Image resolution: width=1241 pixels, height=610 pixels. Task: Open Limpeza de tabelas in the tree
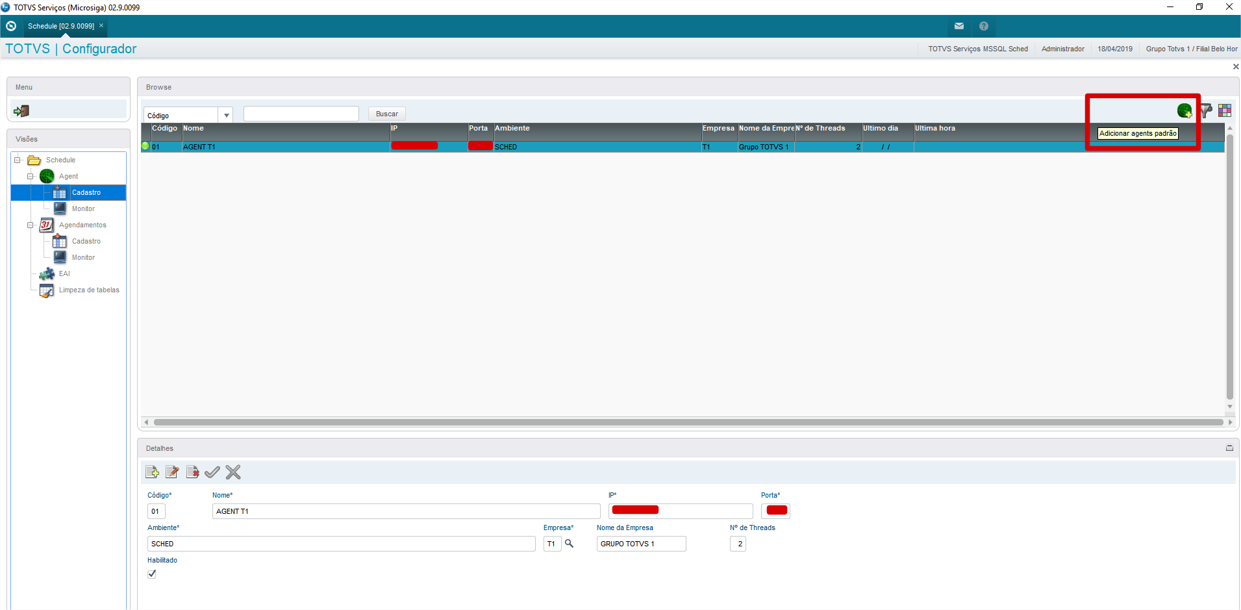coord(89,290)
